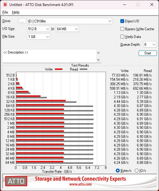
Task: Click the write value 4.26 GB/s
Action: (x=121, y=158)
